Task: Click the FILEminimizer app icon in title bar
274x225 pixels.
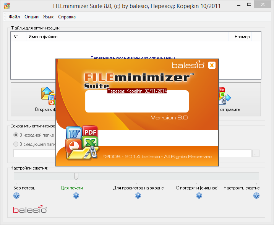Action: (x=7, y=6)
